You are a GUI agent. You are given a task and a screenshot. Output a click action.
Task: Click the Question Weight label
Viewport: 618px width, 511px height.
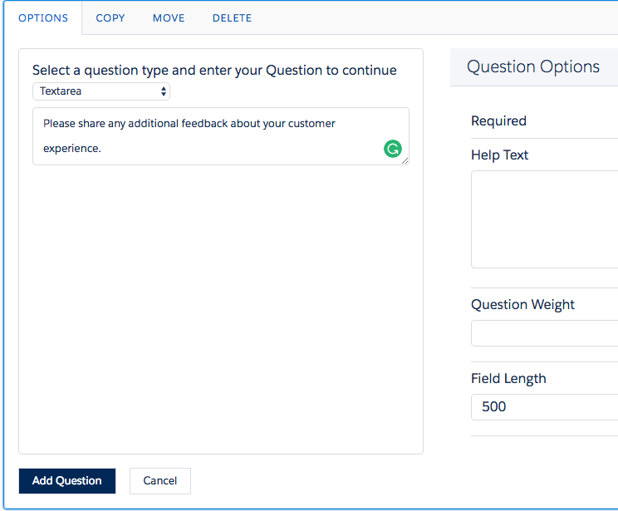(522, 304)
